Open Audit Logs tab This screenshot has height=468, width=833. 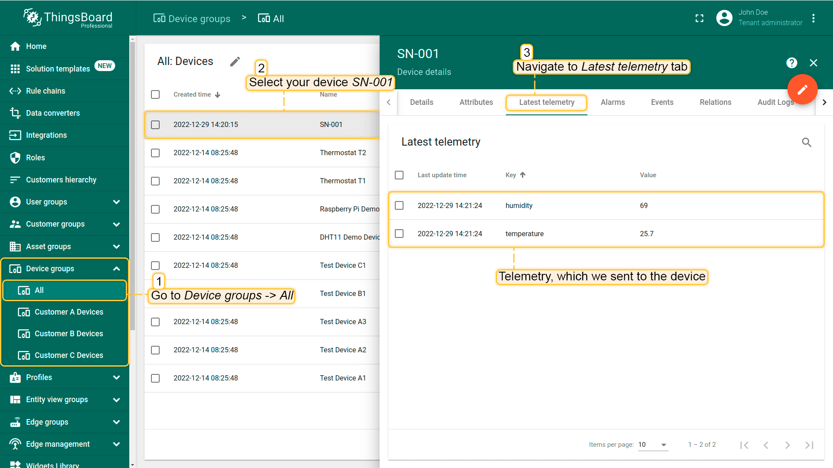776,102
